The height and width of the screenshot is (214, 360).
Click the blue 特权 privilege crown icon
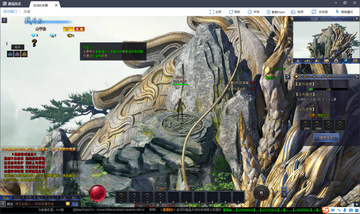coord(10,54)
